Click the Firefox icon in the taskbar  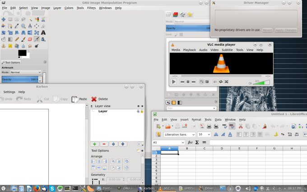click(x=37, y=188)
